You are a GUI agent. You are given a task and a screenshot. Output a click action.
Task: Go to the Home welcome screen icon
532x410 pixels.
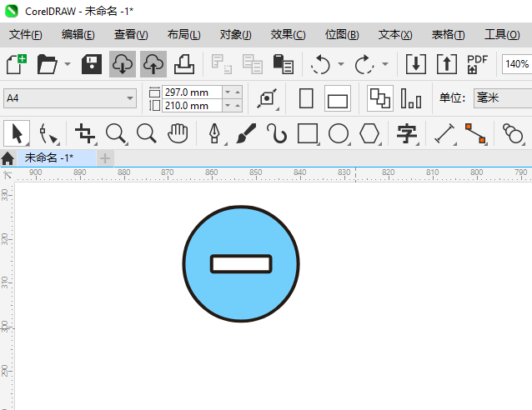click(x=8, y=158)
